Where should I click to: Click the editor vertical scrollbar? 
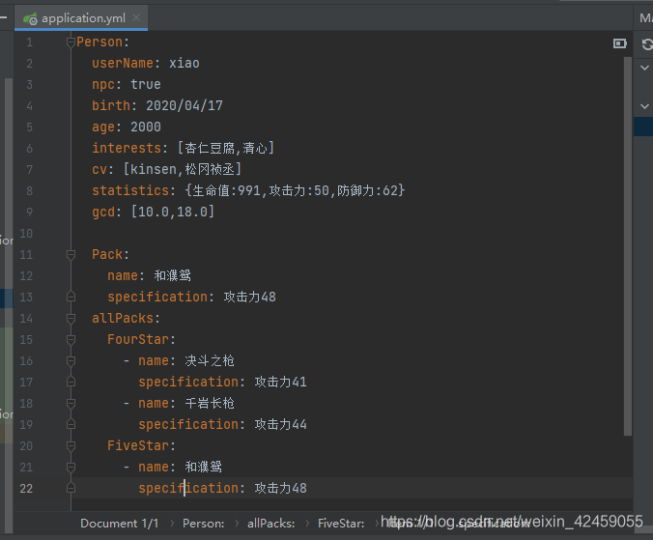point(628,245)
